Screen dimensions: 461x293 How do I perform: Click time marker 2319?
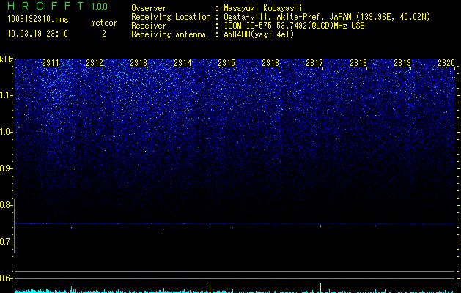pyautogui.click(x=402, y=63)
